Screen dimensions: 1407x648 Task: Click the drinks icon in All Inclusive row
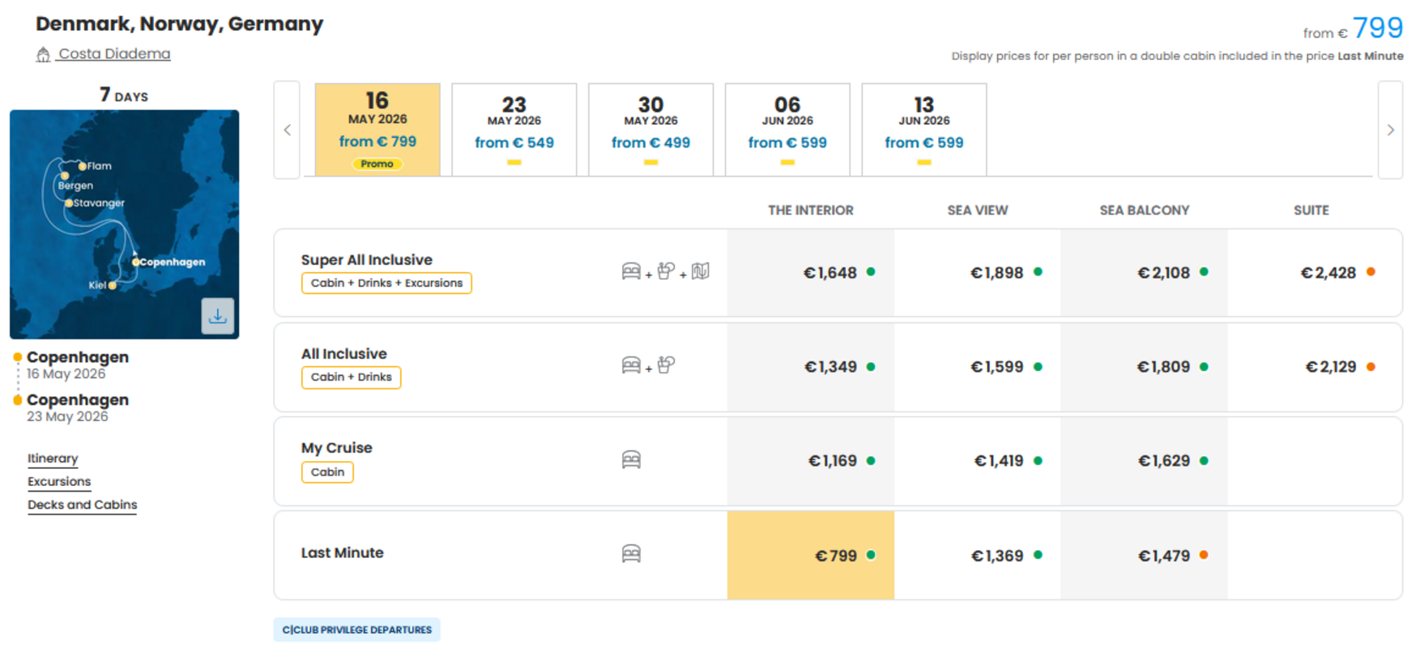(666, 365)
